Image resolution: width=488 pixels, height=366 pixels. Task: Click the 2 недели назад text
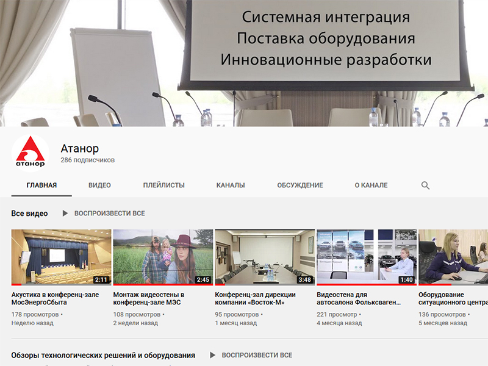(135, 323)
